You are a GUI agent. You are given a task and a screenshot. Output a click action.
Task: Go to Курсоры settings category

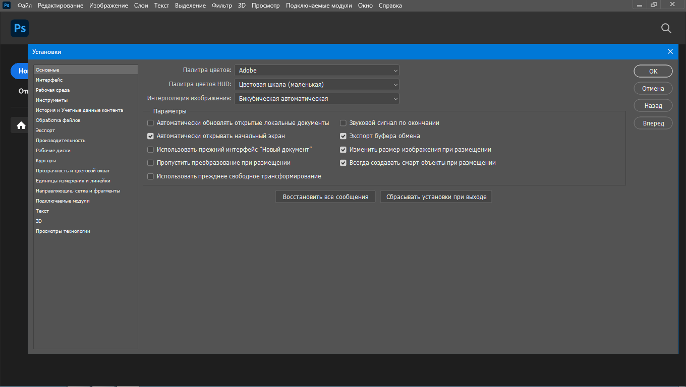tap(46, 161)
